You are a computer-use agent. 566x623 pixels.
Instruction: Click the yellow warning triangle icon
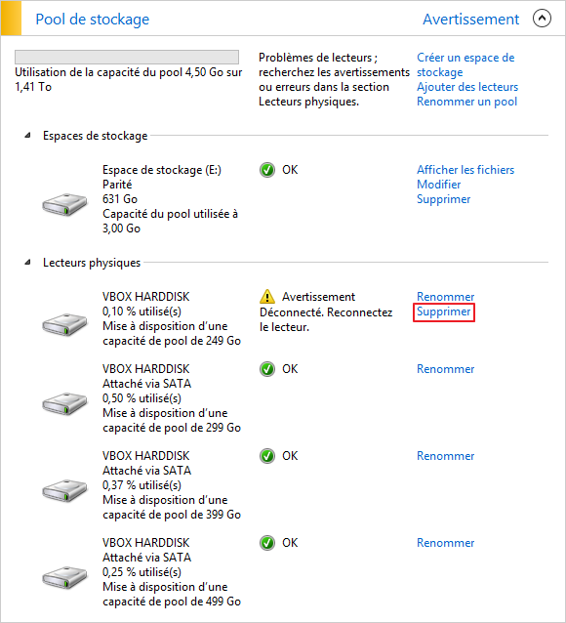pyautogui.click(x=267, y=297)
